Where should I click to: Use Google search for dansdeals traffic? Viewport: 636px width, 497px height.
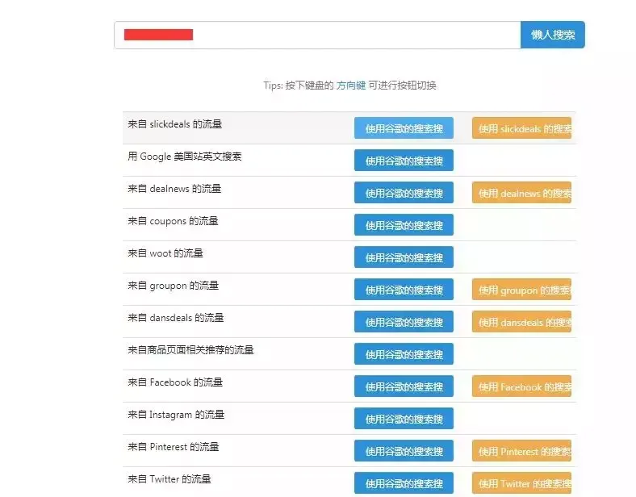[x=404, y=322]
